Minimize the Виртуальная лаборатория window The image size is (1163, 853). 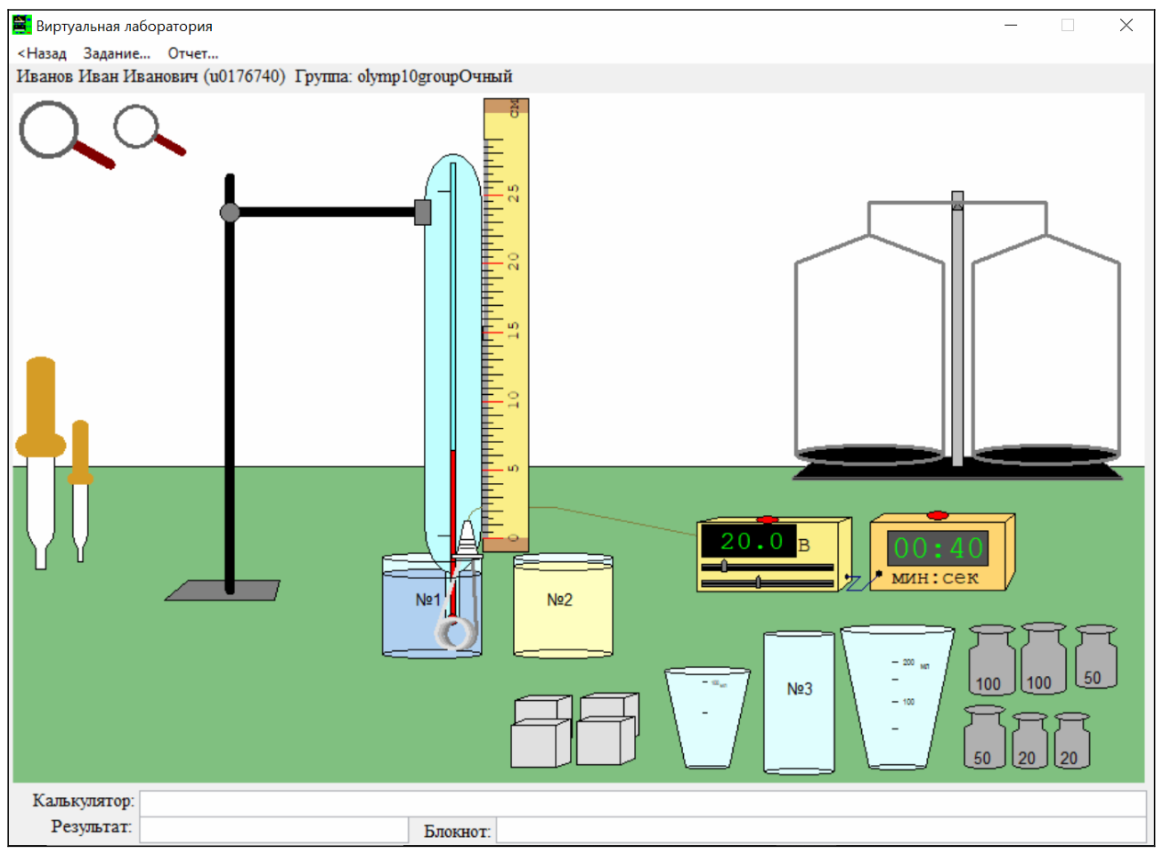point(1011,25)
